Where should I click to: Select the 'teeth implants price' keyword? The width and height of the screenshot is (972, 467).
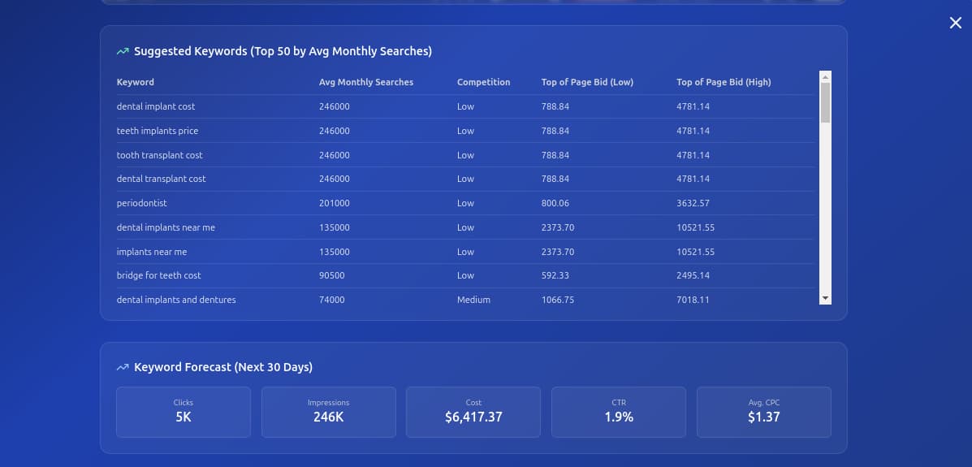[158, 131]
